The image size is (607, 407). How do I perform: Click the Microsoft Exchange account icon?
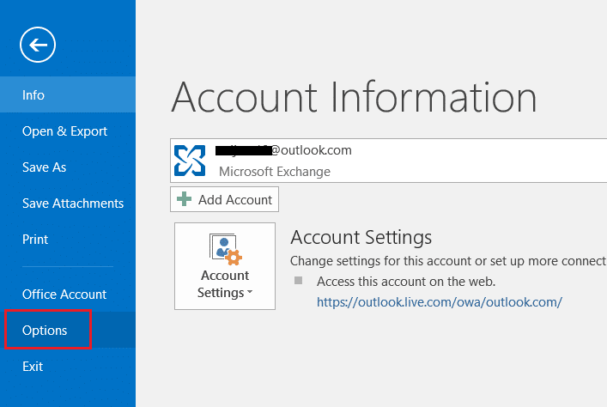tap(189, 160)
